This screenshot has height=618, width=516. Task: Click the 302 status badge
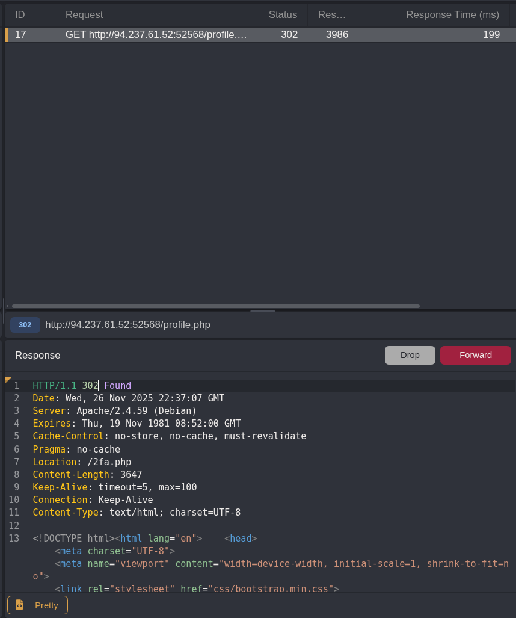click(25, 325)
